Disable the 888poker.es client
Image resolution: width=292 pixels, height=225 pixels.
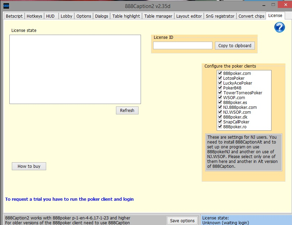(x=220, y=102)
